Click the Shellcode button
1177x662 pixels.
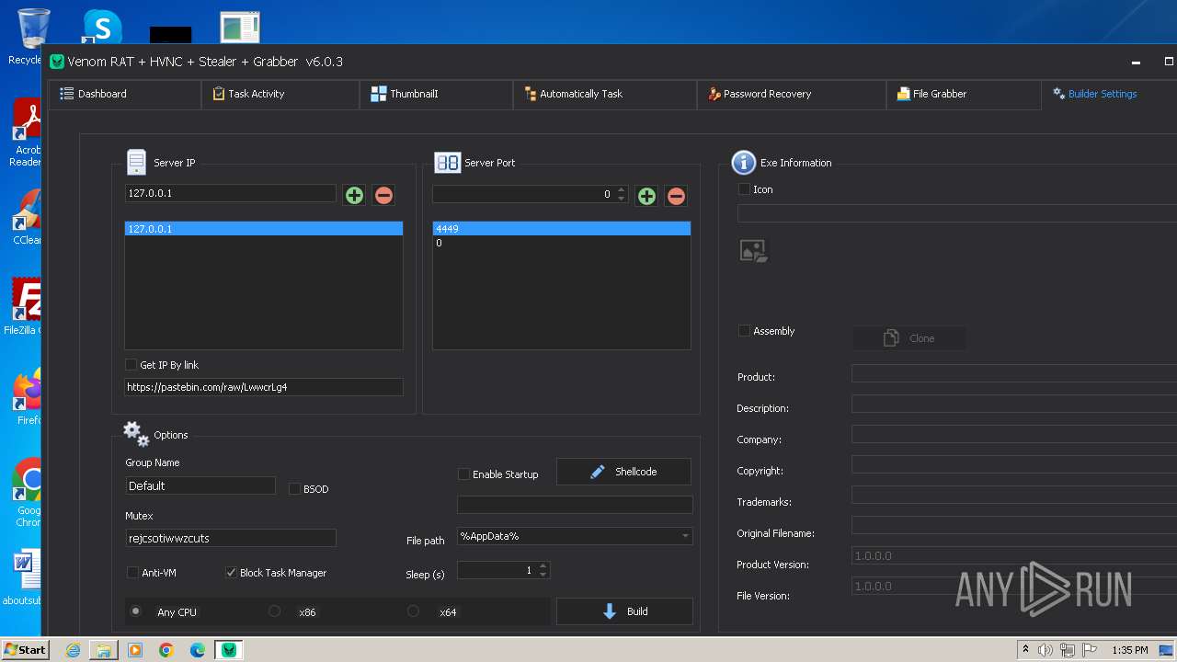pos(623,472)
